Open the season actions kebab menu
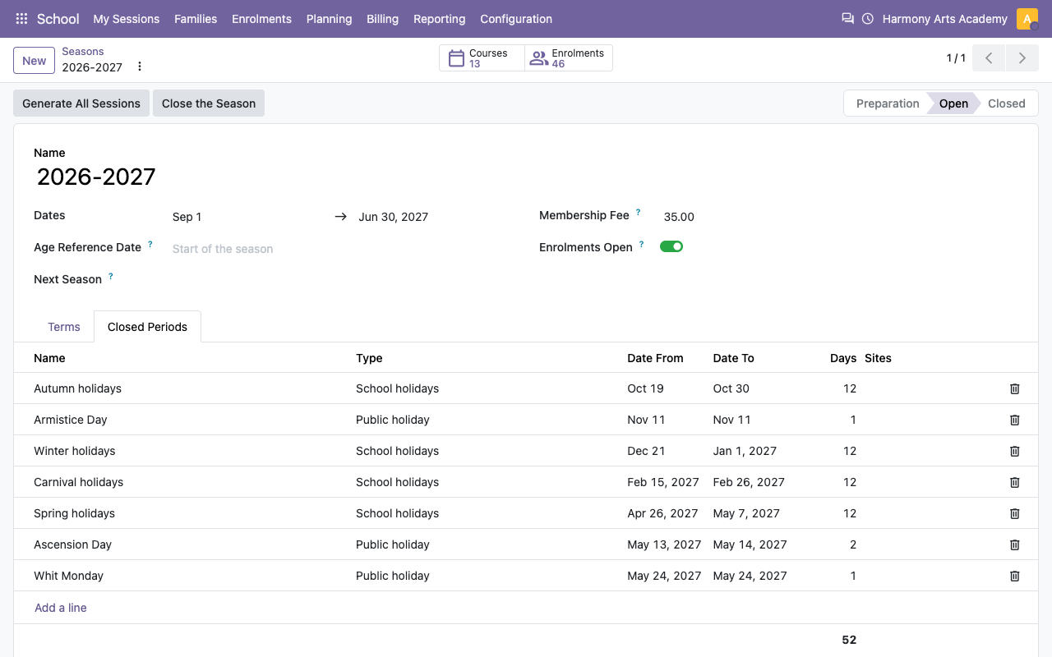The image size is (1052, 657). tap(140, 67)
